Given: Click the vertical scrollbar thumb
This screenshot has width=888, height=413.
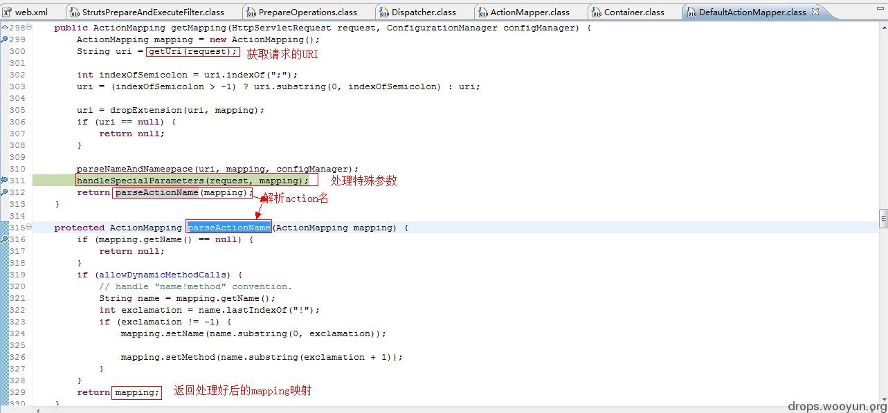Looking at the screenshot, I should 883,219.
